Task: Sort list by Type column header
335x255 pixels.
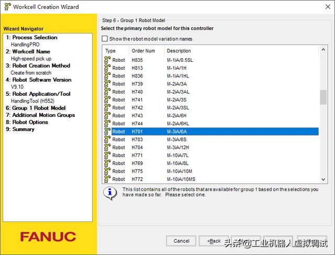Action: [110, 51]
